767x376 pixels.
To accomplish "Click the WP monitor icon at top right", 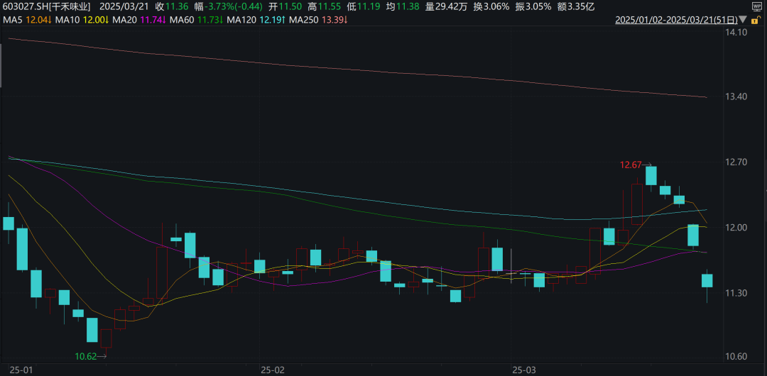I will (x=756, y=6).
